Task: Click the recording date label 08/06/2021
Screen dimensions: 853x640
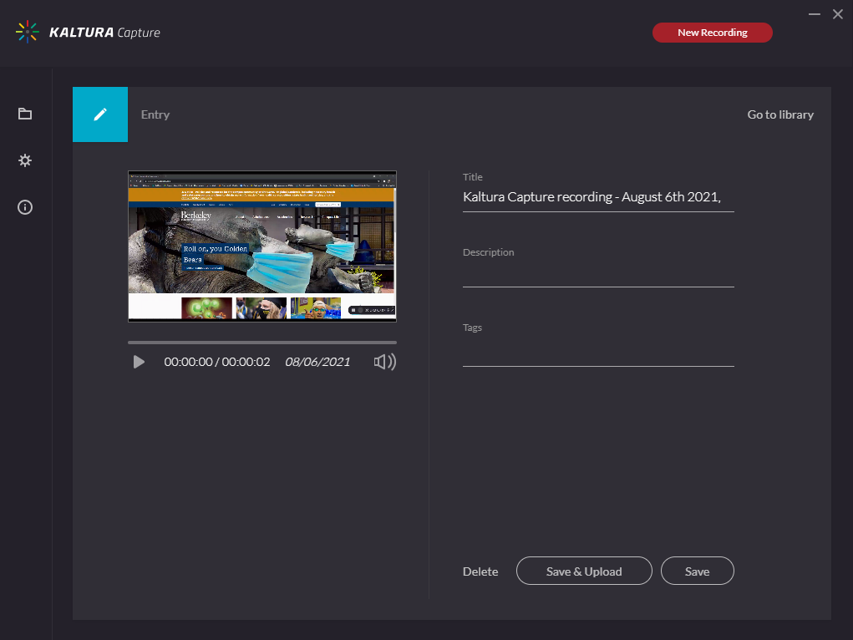Action: coord(317,362)
